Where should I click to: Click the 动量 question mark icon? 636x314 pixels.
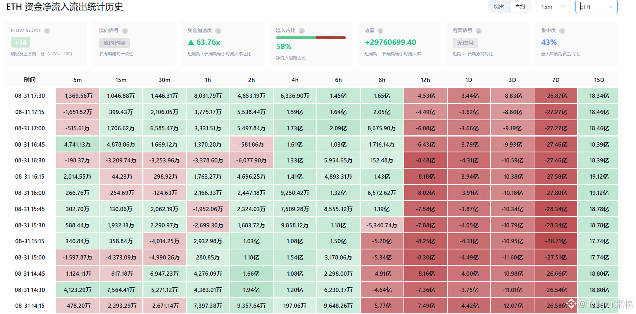(x=380, y=31)
